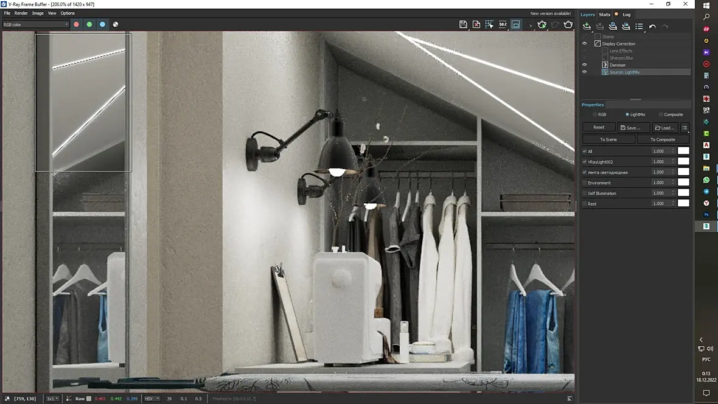Toggle the Region render icon

pyautogui.click(x=515, y=24)
